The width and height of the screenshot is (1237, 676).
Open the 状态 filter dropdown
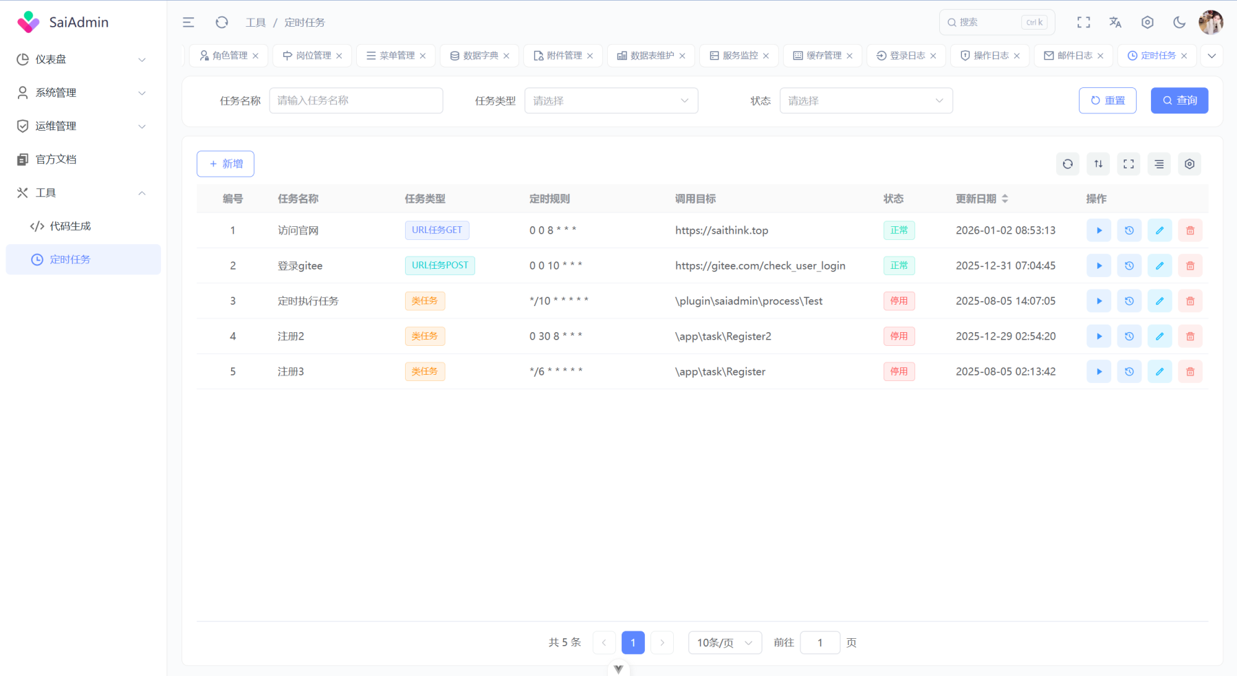coord(866,100)
